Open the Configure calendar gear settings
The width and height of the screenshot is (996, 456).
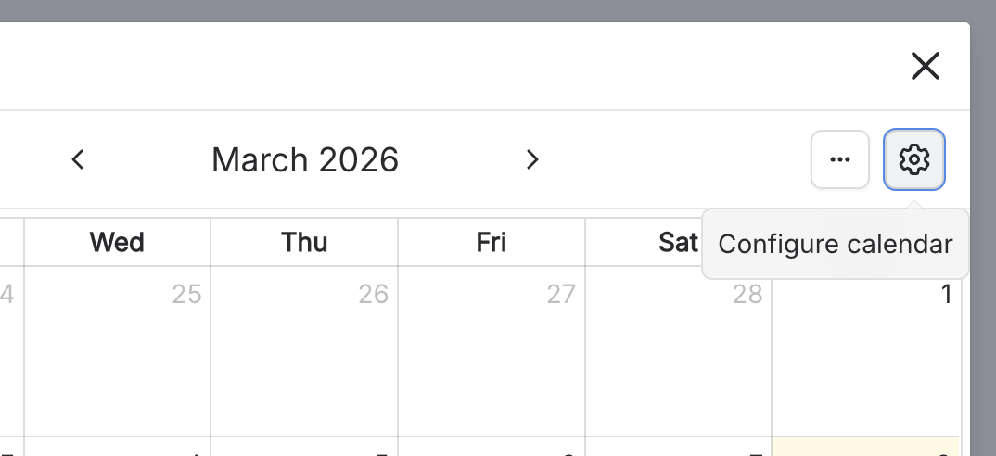[913, 159]
